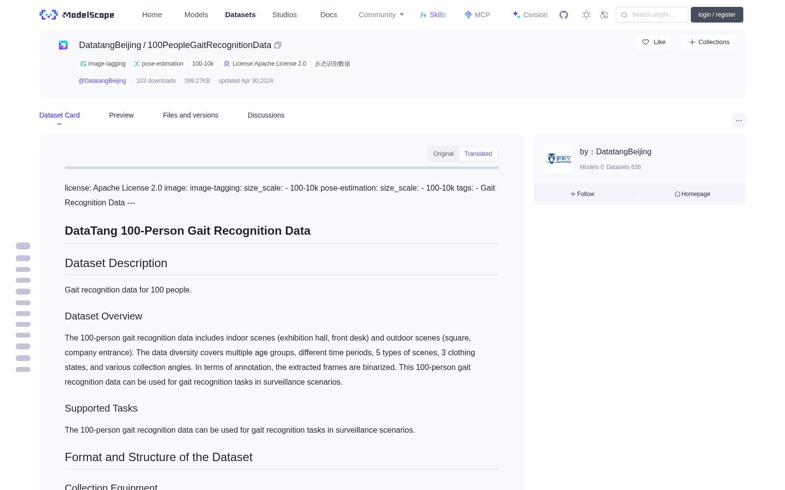Copy dataset name with the copy icon
Image resolution: width=785 pixels, height=490 pixels.
point(278,45)
